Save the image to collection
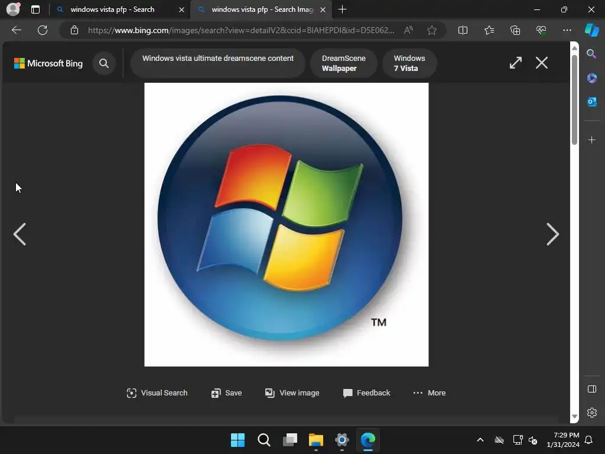The image size is (605, 454). (x=226, y=393)
